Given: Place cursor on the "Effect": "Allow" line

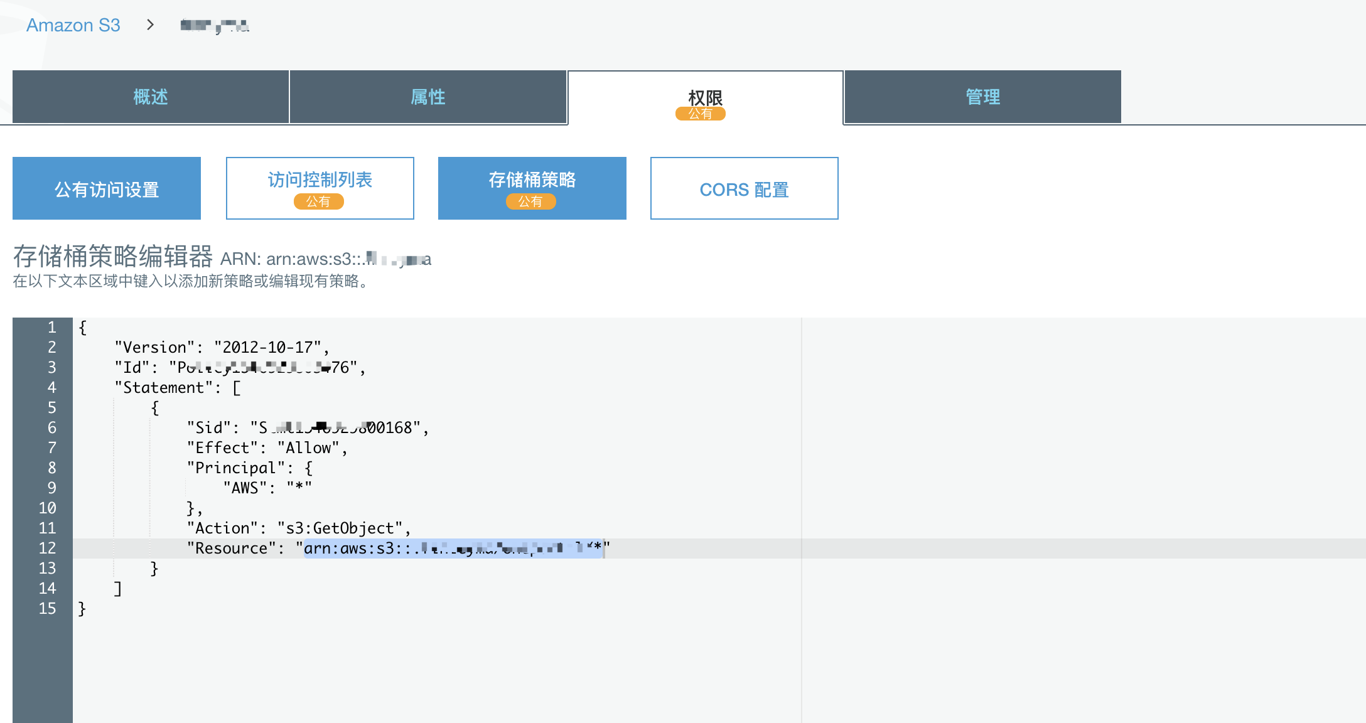Looking at the screenshot, I should click(266, 447).
